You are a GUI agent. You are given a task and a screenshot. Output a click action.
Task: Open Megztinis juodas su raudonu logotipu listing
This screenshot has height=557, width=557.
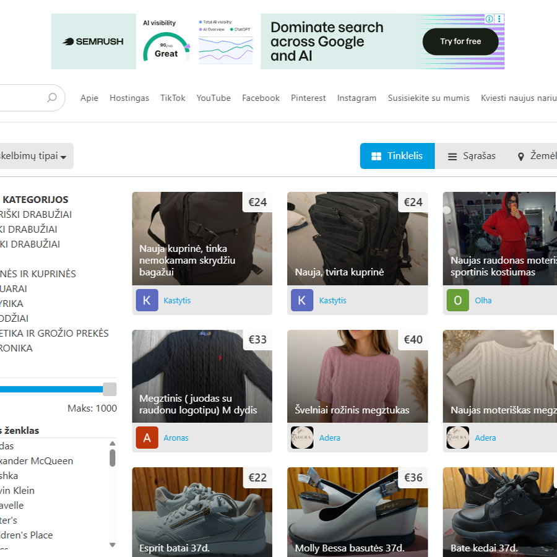(x=202, y=376)
